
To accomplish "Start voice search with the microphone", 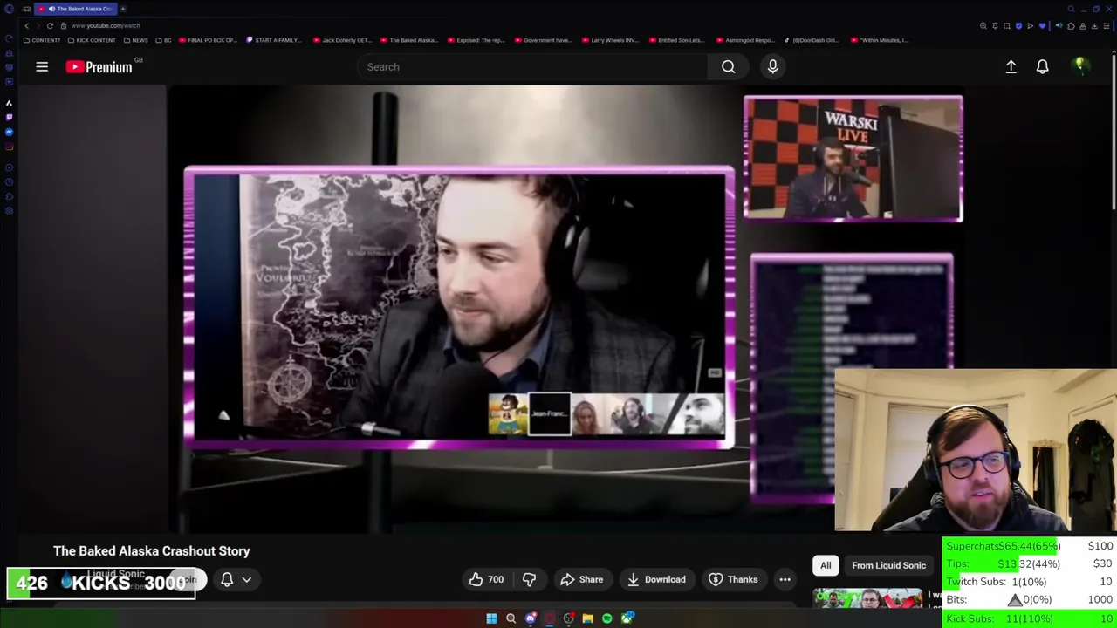I will point(772,67).
